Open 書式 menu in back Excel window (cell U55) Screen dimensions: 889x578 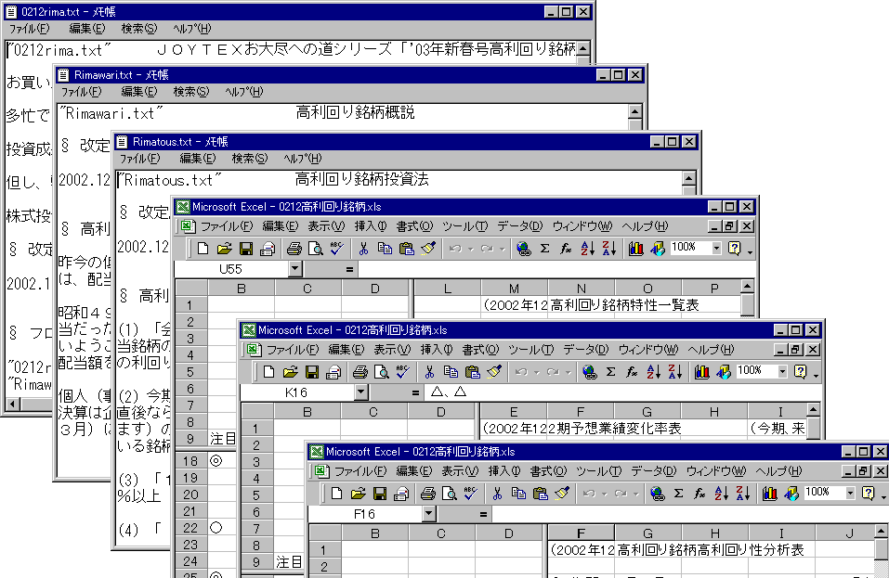pyautogui.click(x=414, y=226)
